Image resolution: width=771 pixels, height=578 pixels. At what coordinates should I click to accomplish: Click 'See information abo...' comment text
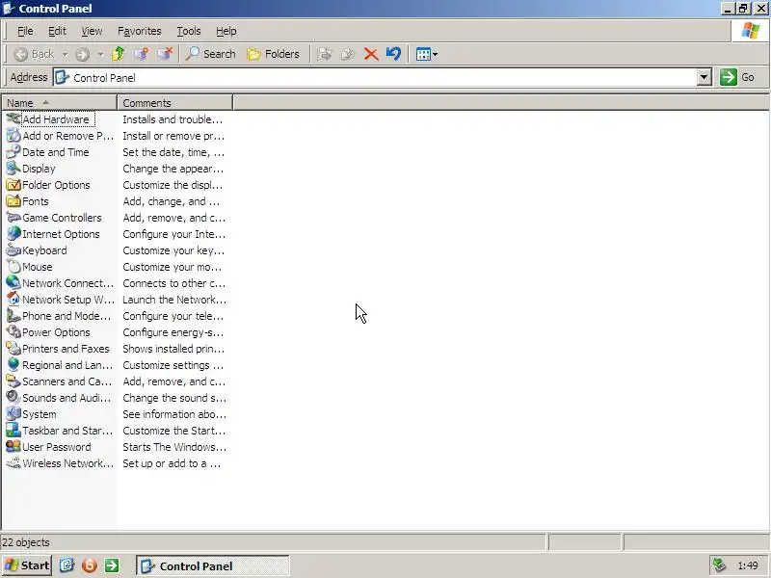174,414
